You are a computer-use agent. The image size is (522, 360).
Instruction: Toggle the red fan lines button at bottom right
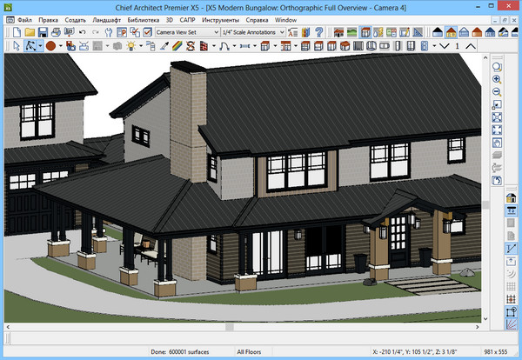coord(511,324)
